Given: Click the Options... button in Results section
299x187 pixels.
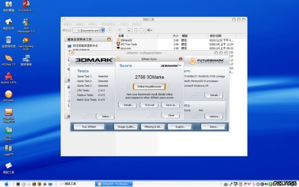Looking at the screenshot, I should pyautogui.click(x=214, y=117).
